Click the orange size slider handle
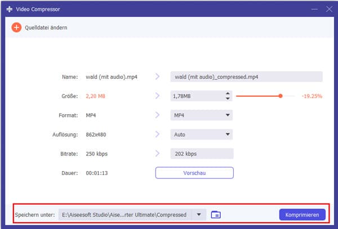 [x=280, y=96]
